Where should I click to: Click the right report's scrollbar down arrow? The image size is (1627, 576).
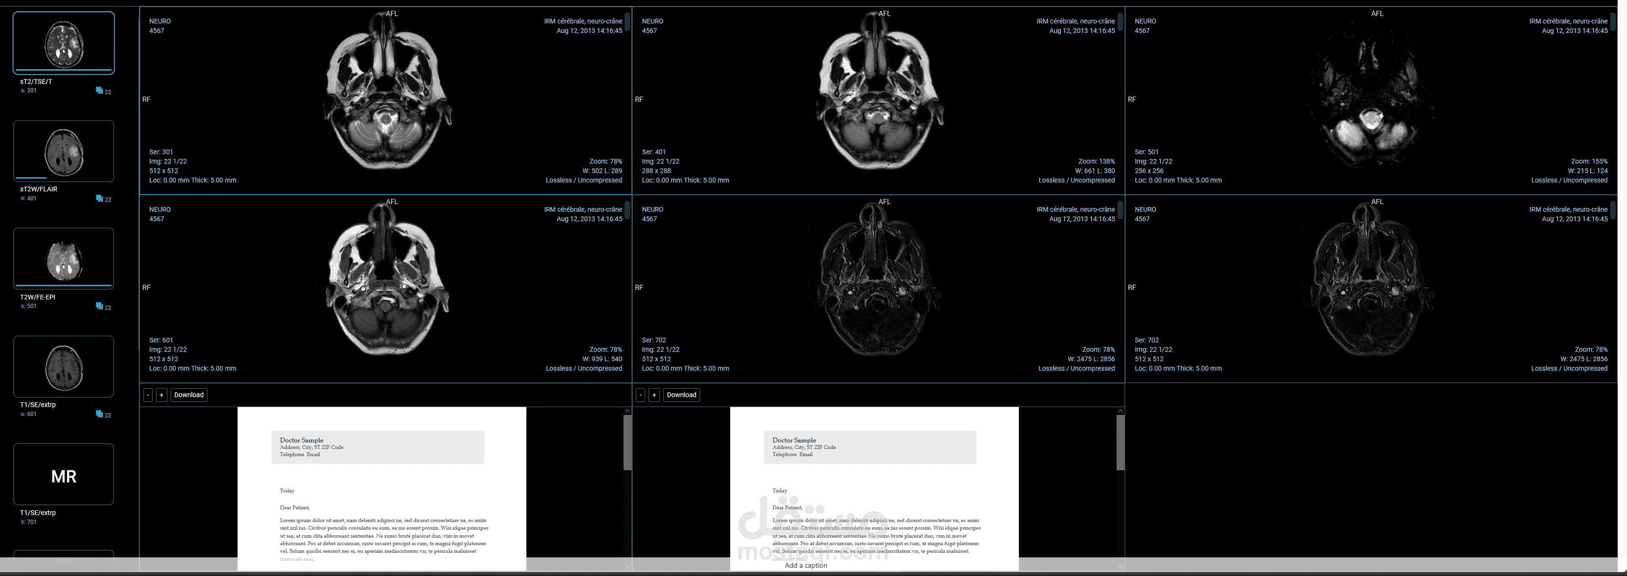tap(1120, 567)
